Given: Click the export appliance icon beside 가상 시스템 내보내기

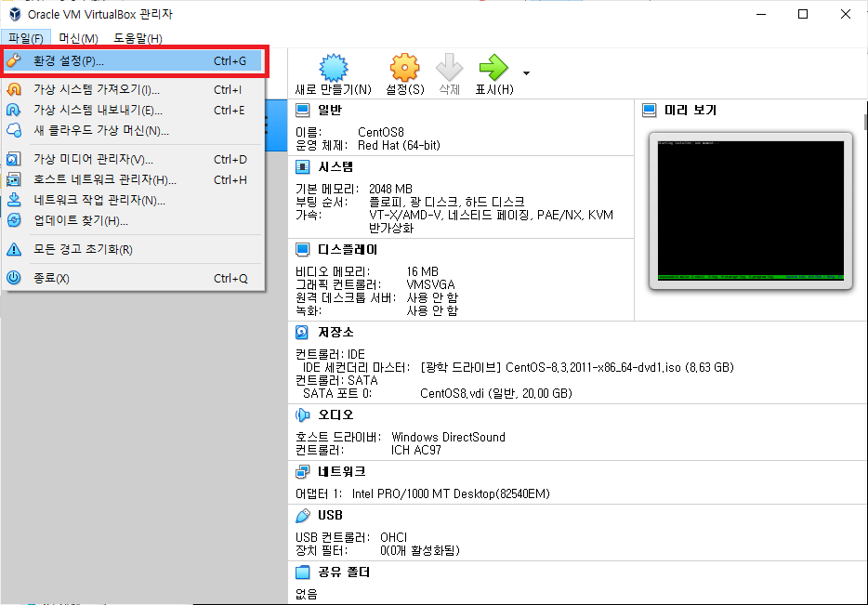Looking at the screenshot, I should [x=14, y=110].
